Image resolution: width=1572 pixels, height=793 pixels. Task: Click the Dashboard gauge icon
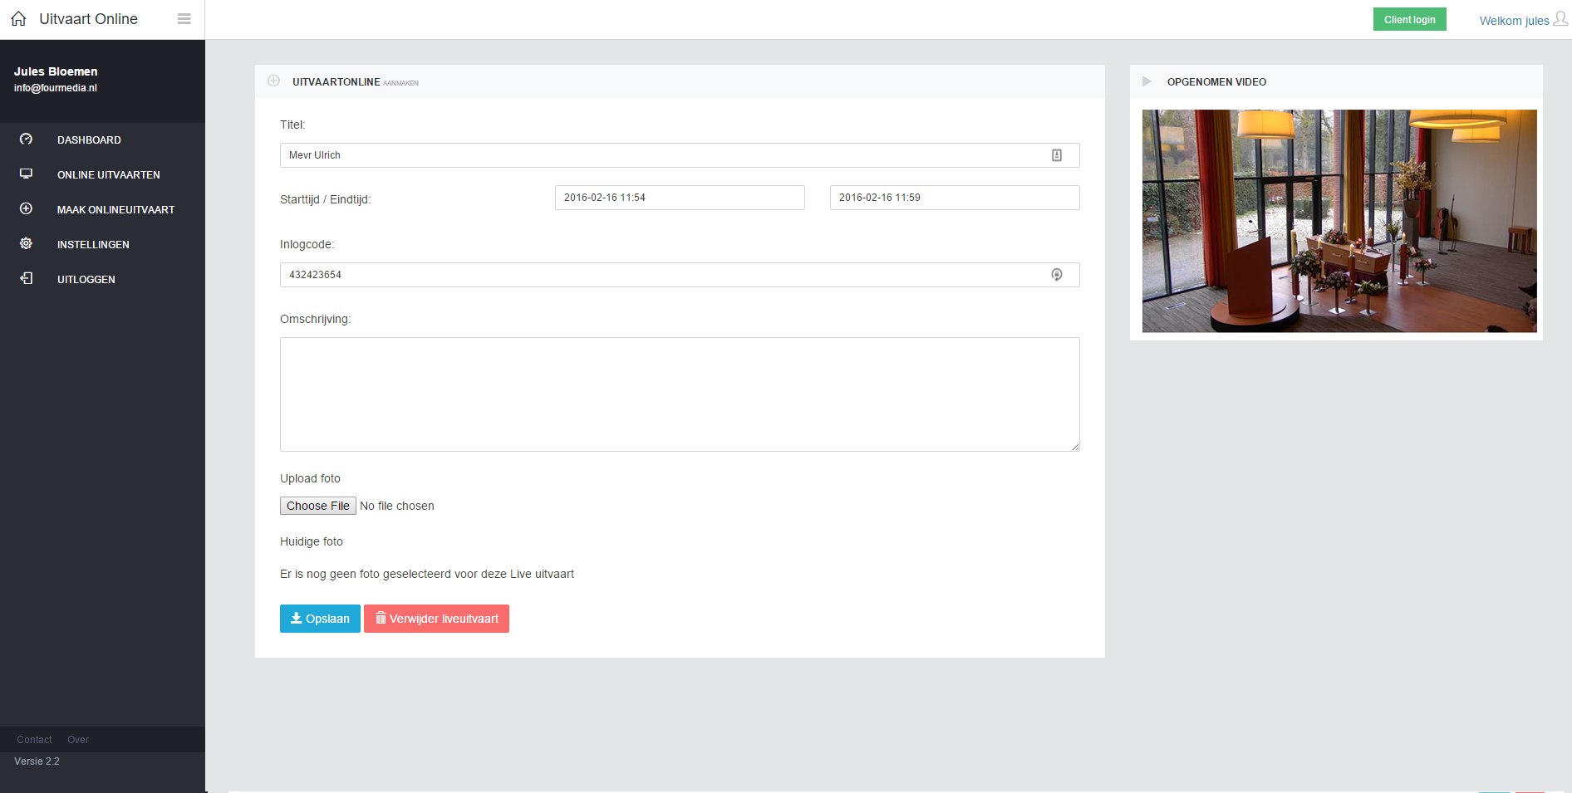[x=27, y=140]
